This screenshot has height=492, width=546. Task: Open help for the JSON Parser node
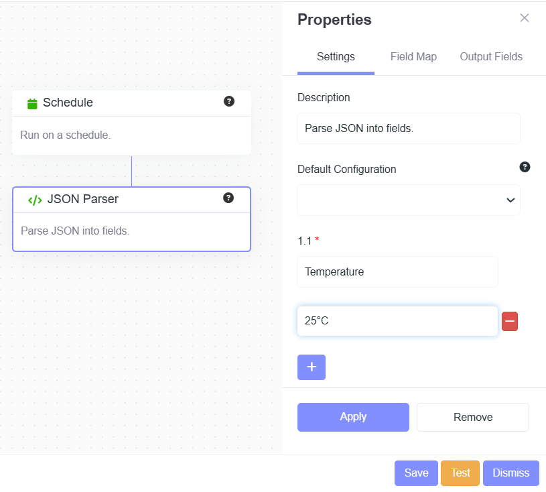point(228,198)
